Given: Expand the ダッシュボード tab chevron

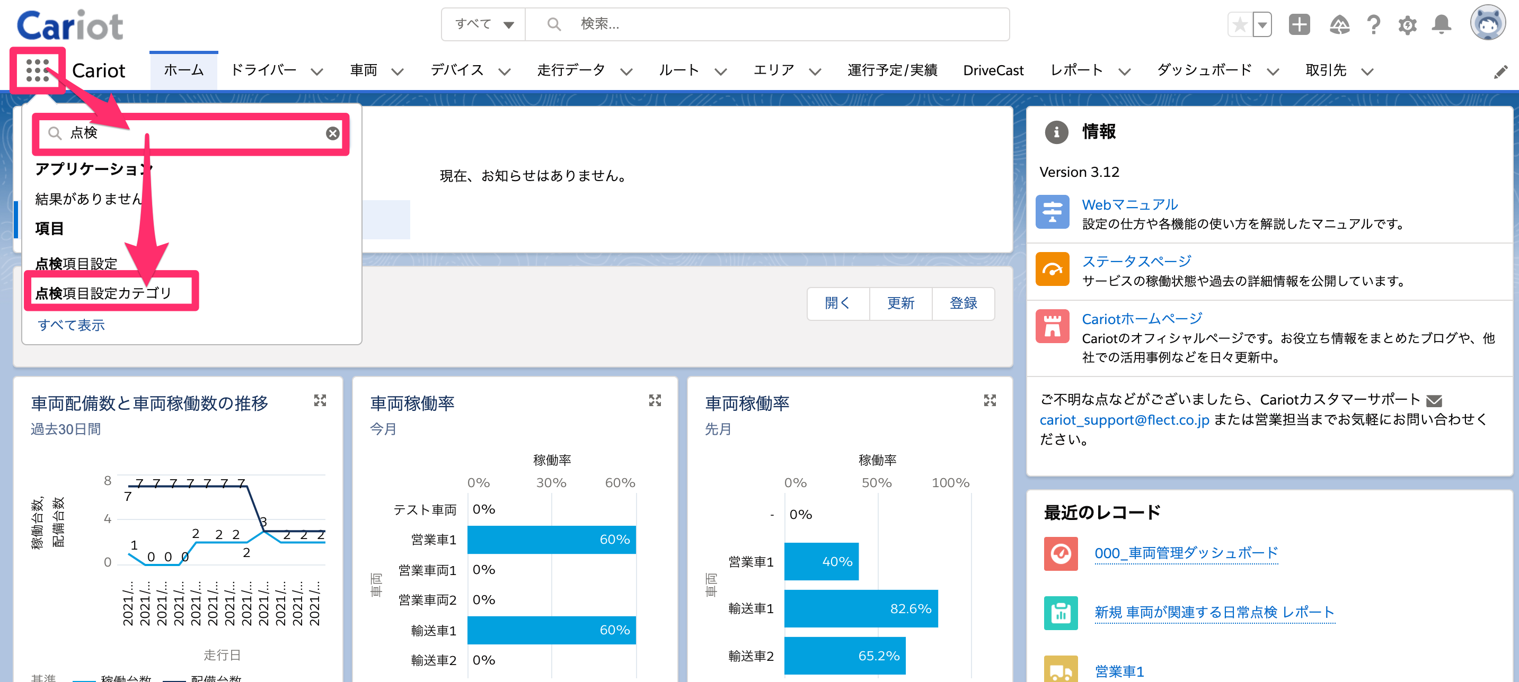Looking at the screenshot, I should [x=1273, y=72].
